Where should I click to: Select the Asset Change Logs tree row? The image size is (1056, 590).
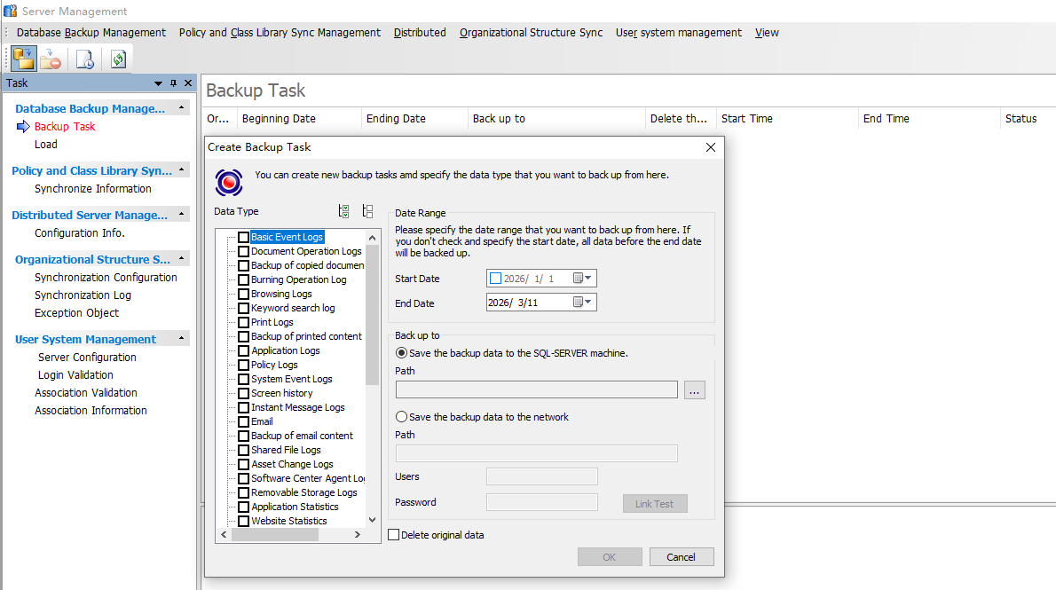292,464
